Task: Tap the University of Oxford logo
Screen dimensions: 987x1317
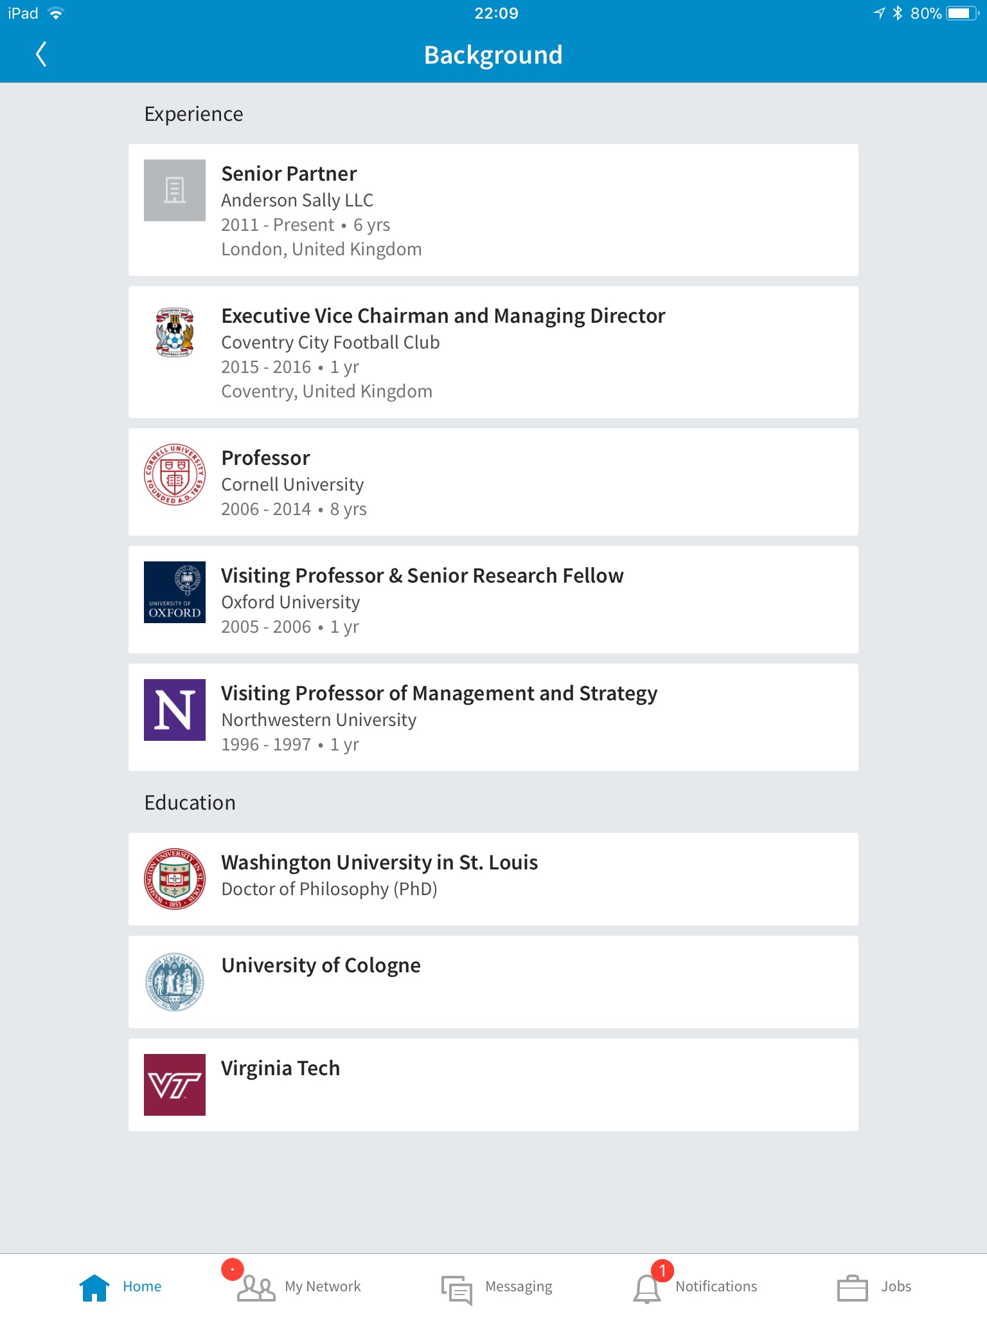Action: pyautogui.click(x=175, y=592)
